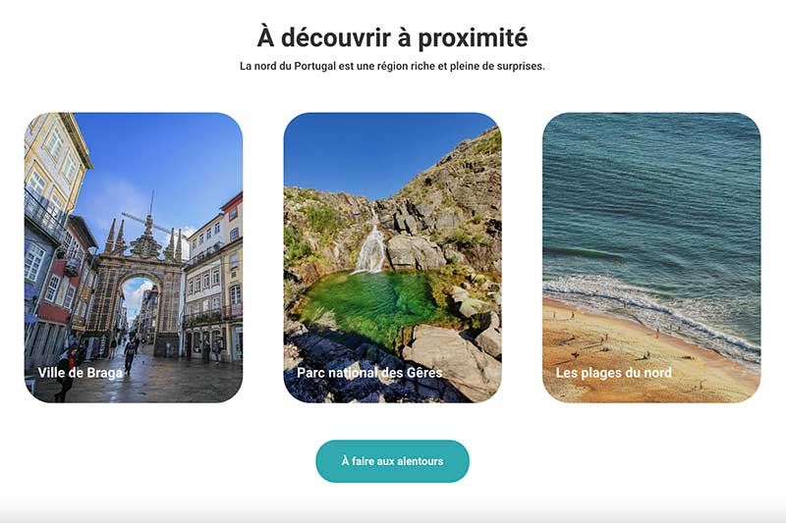Click the À faire aux alentours button

click(x=392, y=461)
